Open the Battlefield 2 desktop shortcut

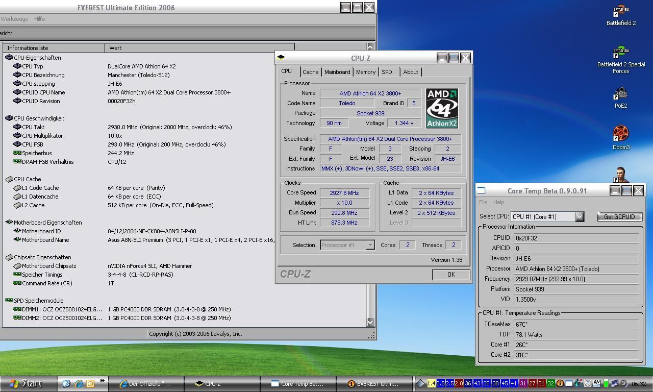(621, 15)
